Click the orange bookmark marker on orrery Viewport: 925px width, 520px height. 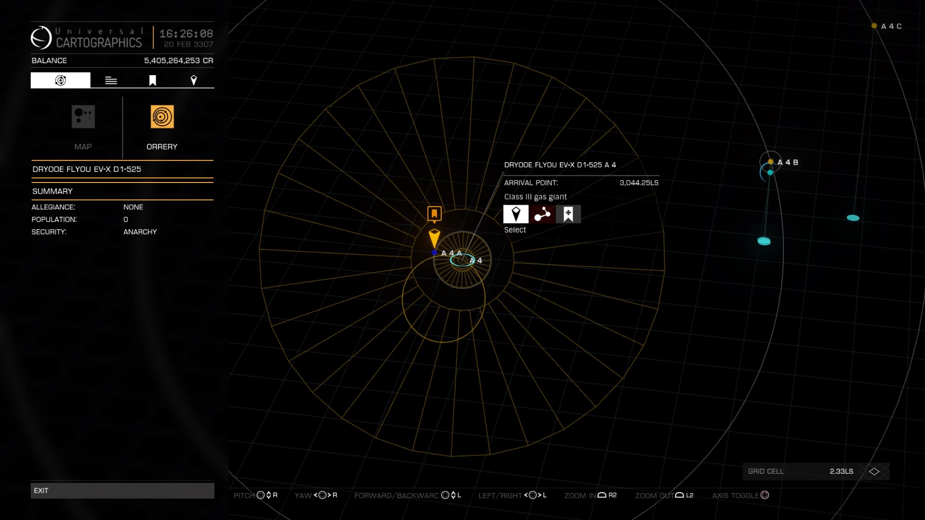434,214
